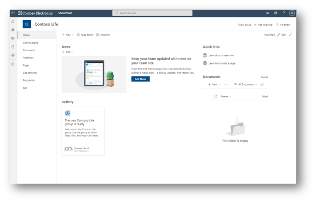Viewport: 316px width, 203px height.
Task: Open the settings gear icon
Action: click(x=276, y=13)
